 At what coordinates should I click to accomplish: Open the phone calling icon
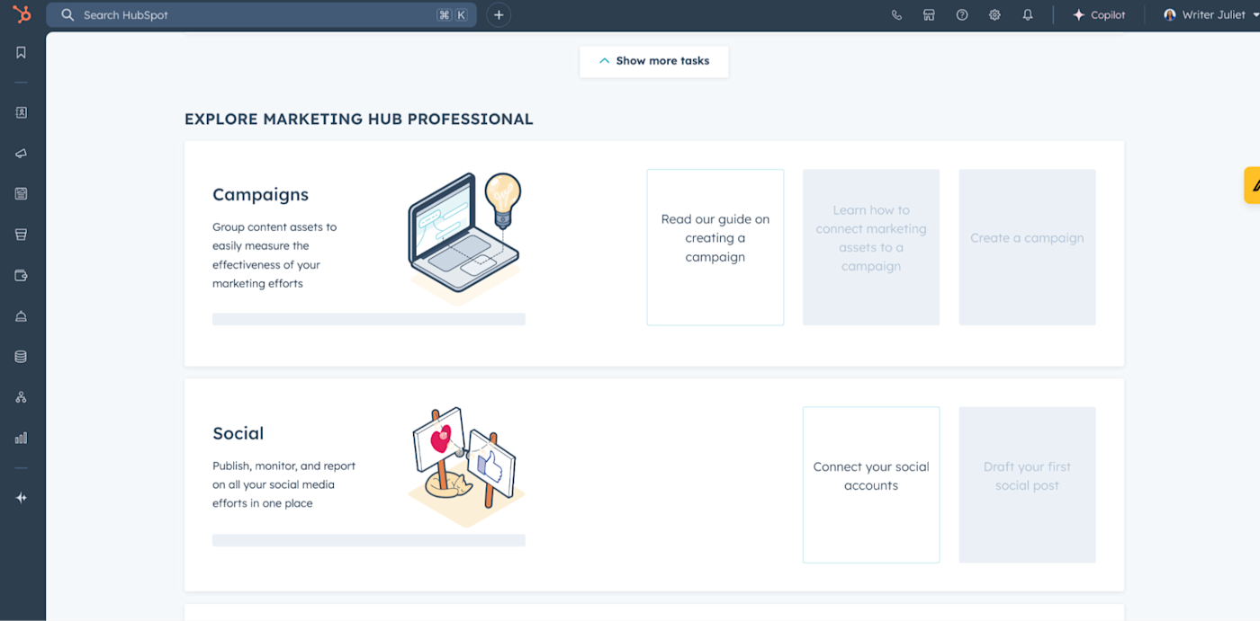896,15
